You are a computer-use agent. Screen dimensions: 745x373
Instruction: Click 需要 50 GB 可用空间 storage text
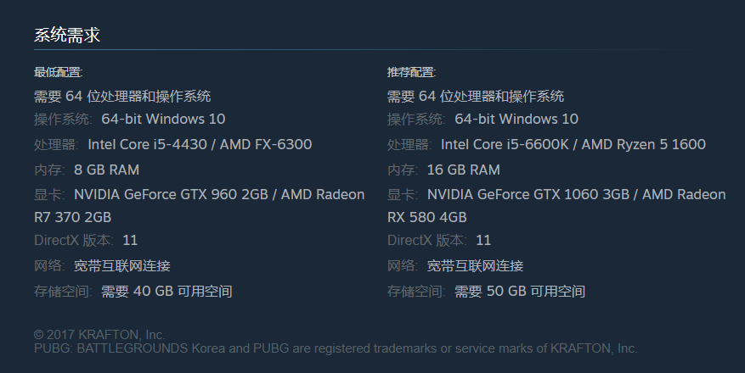pos(519,291)
